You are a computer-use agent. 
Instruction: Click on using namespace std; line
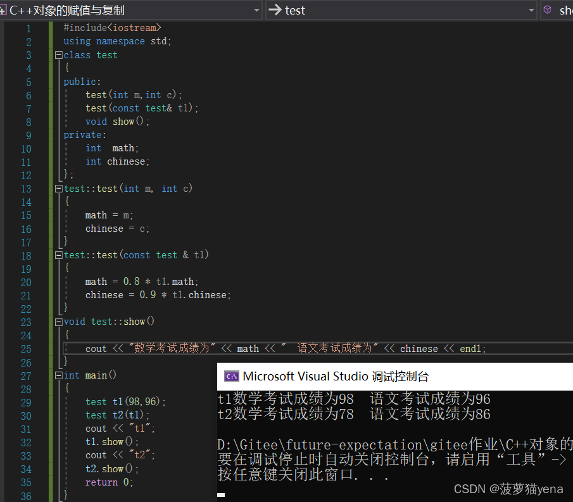tap(117, 41)
